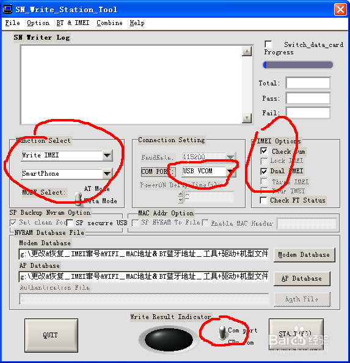Click the Progress bar
The height and width of the screenshot is (363, 350).
click(x=298, y=65)
